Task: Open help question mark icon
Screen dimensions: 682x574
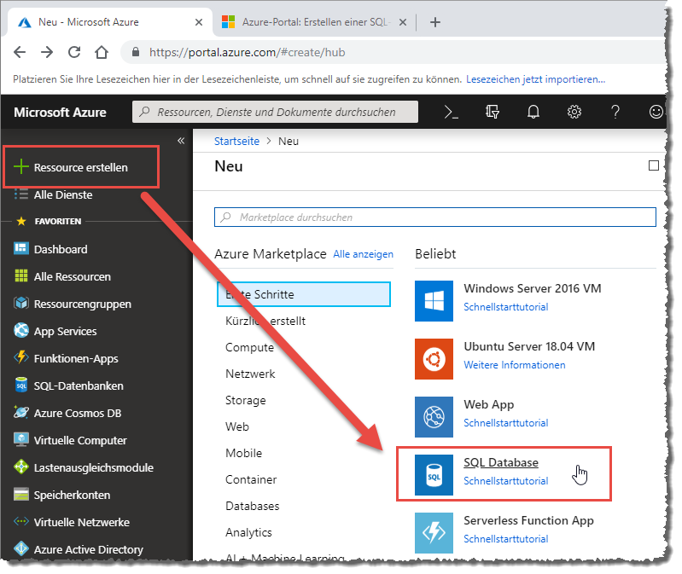Action: [x=615, y=112]
